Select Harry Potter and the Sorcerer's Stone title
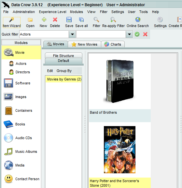This screenshot has height=188, width=182. [x=114, y=183]
